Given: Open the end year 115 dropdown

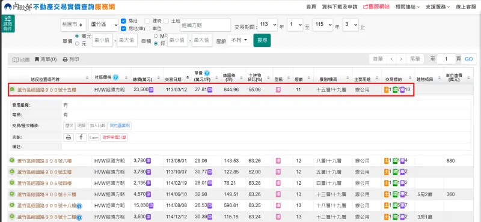Looking at the screenshot, I should [323, 25].
